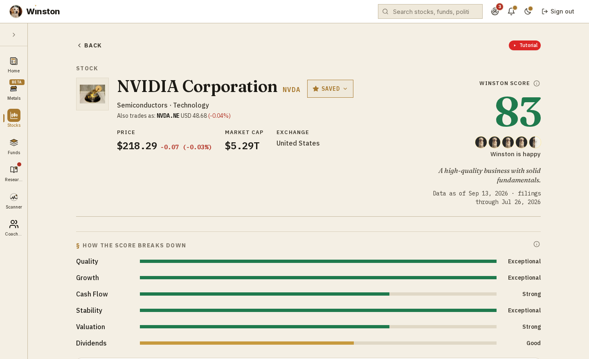Open the Coach sidebar item
The image size is (589, 359).
pos(14,228)
